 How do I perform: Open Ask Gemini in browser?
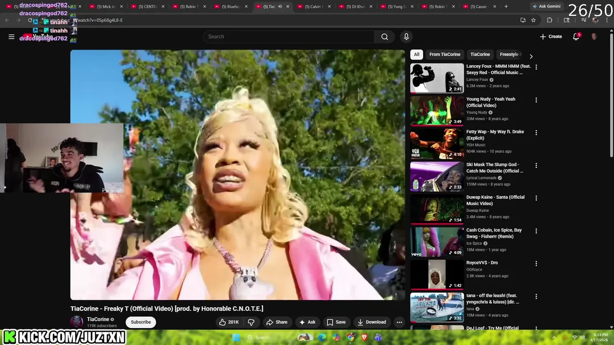coord(546,6)
